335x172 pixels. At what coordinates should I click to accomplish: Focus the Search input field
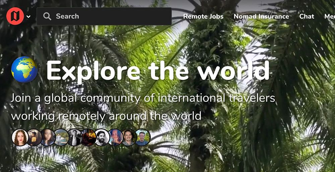click(104, 16)
